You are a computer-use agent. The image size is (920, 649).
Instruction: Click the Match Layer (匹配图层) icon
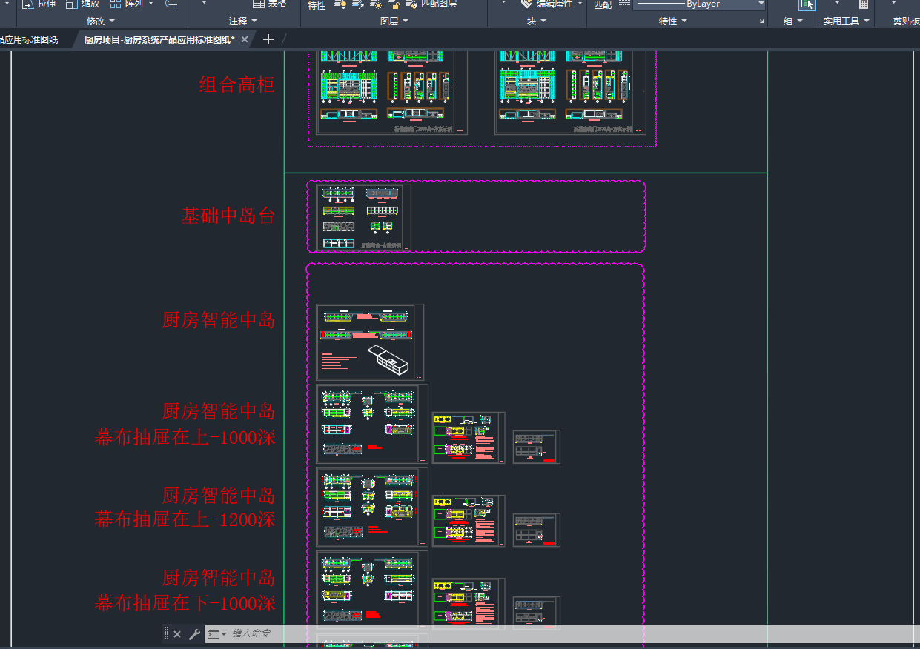(412, 4)
